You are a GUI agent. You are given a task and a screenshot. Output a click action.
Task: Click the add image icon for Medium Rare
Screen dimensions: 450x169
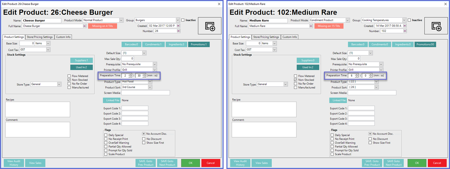click(x=436, y=26)
